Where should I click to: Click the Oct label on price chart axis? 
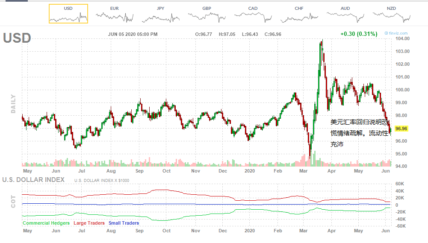166,171
